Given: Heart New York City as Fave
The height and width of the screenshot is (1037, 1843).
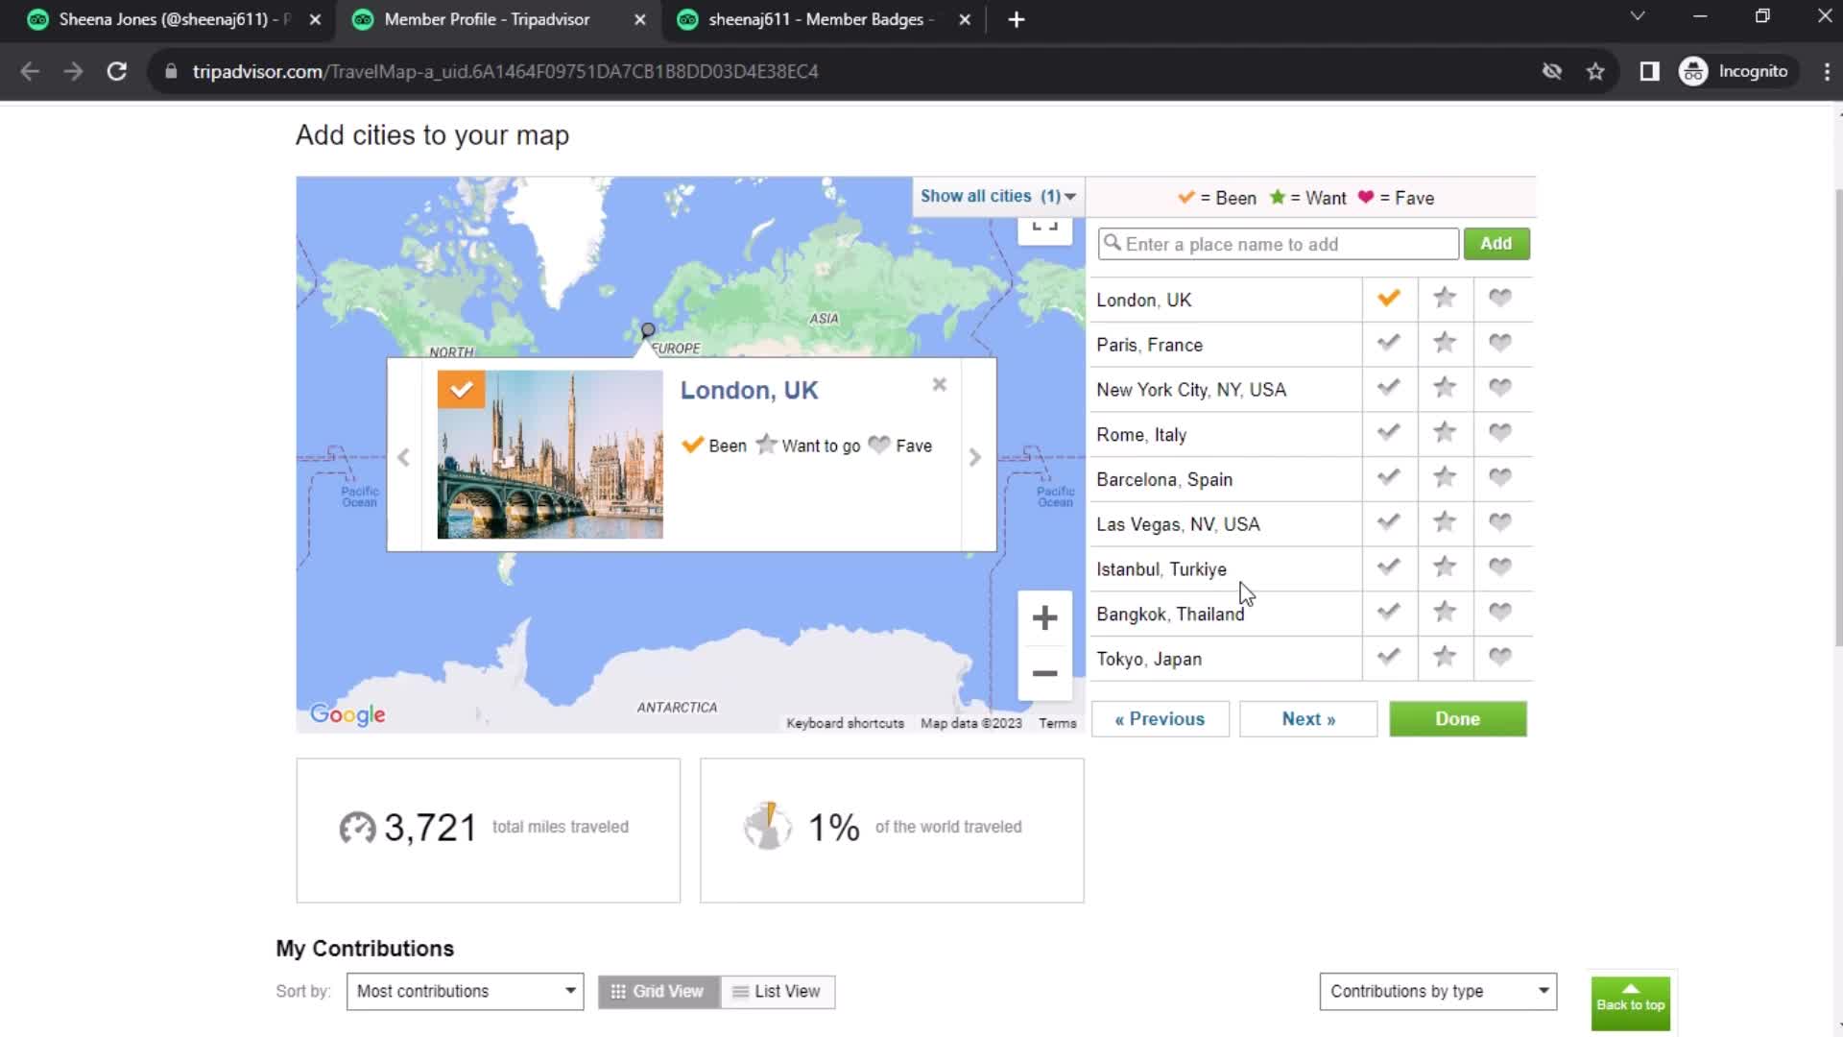Looking at the screenshot, I should coord(1499,388).
